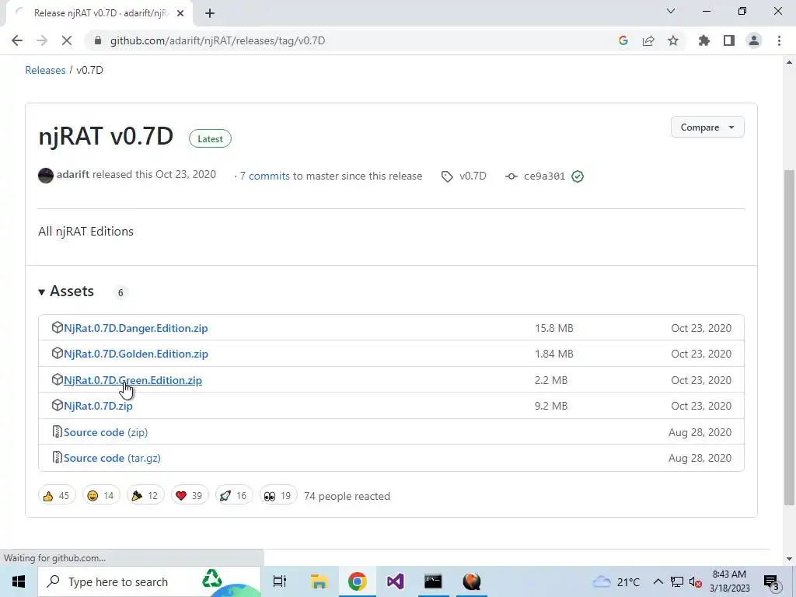Click the 1.84 MB size text

pyautogui.click(x=553, y=354)
